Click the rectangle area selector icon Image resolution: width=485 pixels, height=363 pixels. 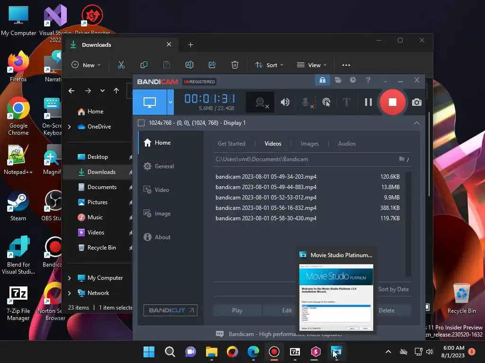click(141, 123)
